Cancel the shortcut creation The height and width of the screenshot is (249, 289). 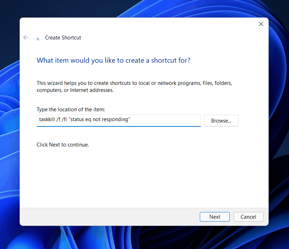248,217
